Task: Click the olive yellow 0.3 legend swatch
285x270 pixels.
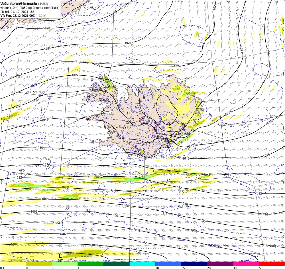Action: tap(39, 264)
